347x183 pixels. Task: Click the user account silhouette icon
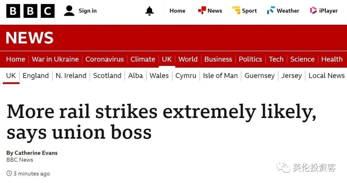pyautogui.click(x=69, y=11)
